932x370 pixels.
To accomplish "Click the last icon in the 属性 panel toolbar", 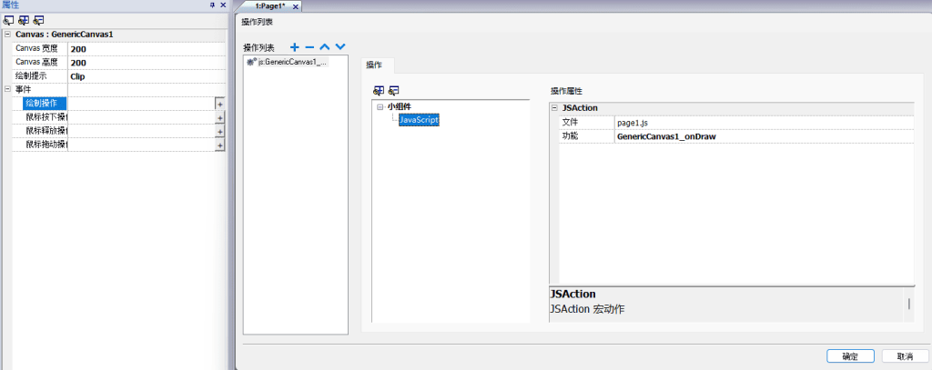I will (x=38, y=20).
